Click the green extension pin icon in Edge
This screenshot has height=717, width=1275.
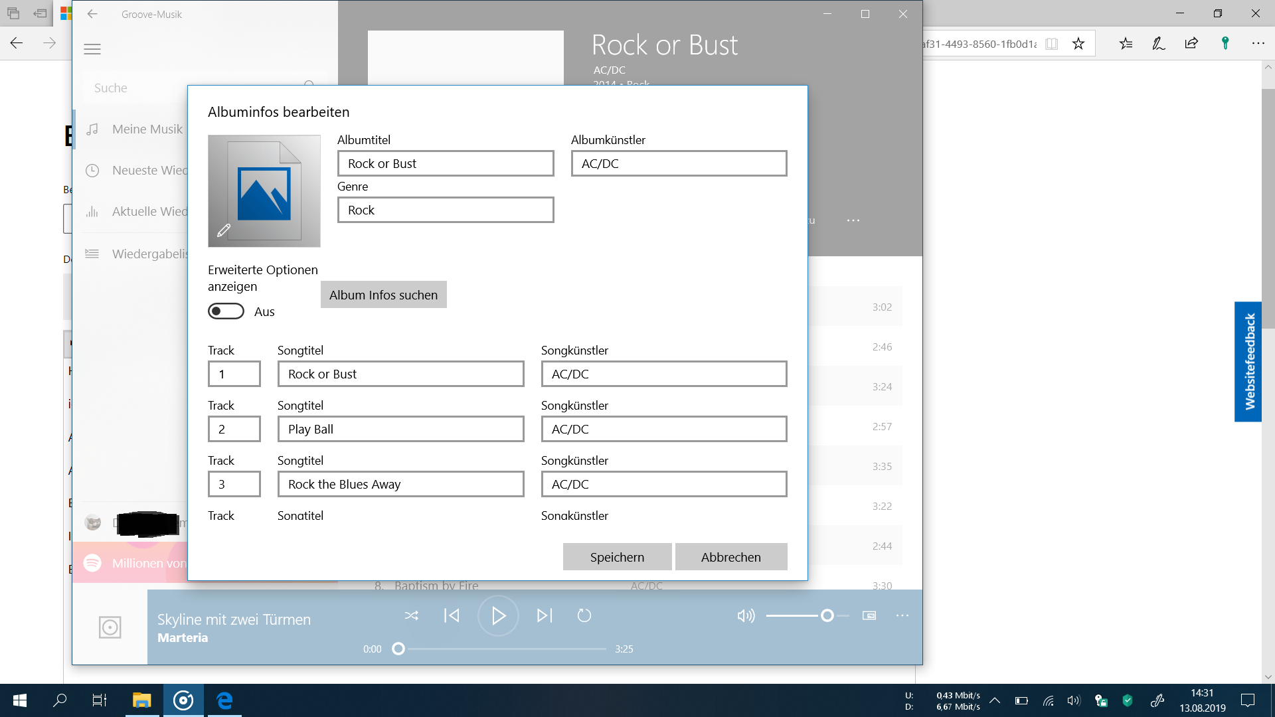[x=1225, y=44]
